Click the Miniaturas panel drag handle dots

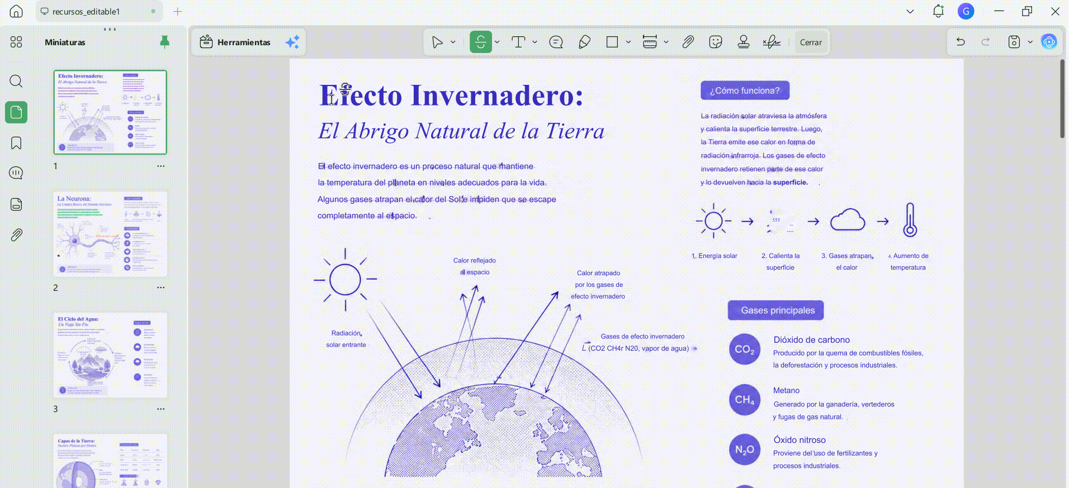click(x=110, y=29)
